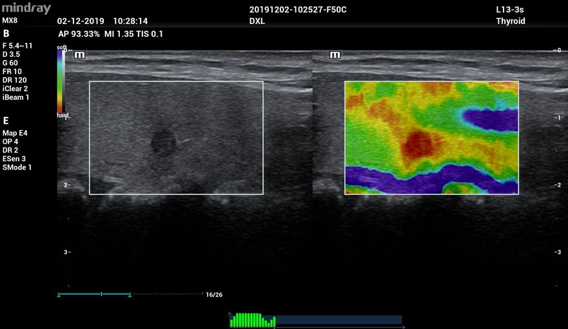Image resolution: width=568 pixels, height=329 pixels.
Task: Click the G 60 gain parameter
Action: coord(11,63)
